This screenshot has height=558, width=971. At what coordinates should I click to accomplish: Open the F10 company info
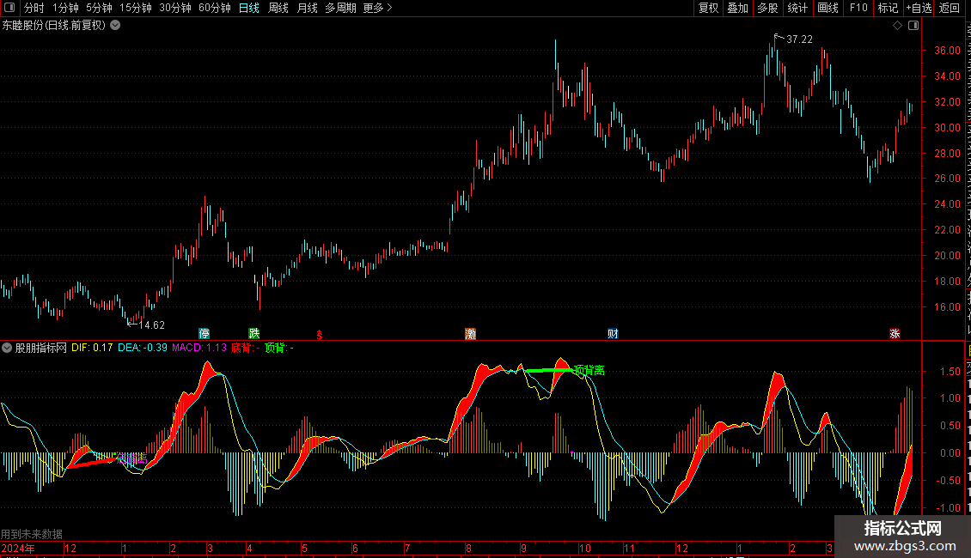point(858,8)
